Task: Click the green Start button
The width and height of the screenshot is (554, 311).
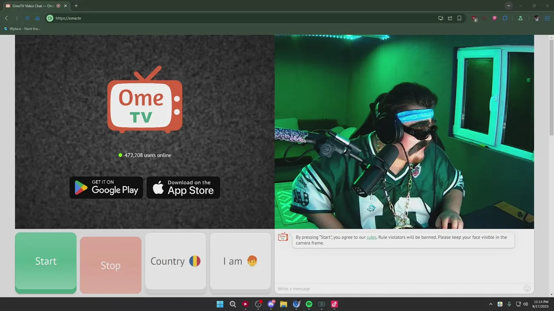Action: tap(46, 263)
